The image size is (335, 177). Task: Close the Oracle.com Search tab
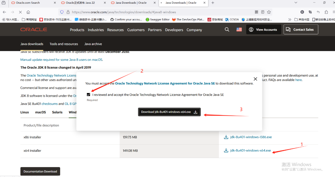(55, 3)
